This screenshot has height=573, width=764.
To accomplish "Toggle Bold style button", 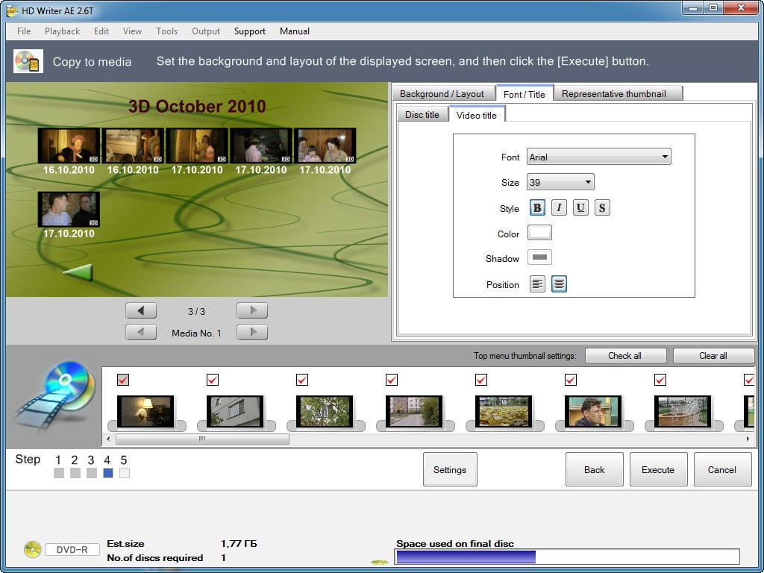I will [x=537, y=208].
